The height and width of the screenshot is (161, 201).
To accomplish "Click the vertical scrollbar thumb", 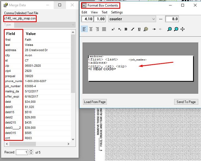I will (73, 64).
